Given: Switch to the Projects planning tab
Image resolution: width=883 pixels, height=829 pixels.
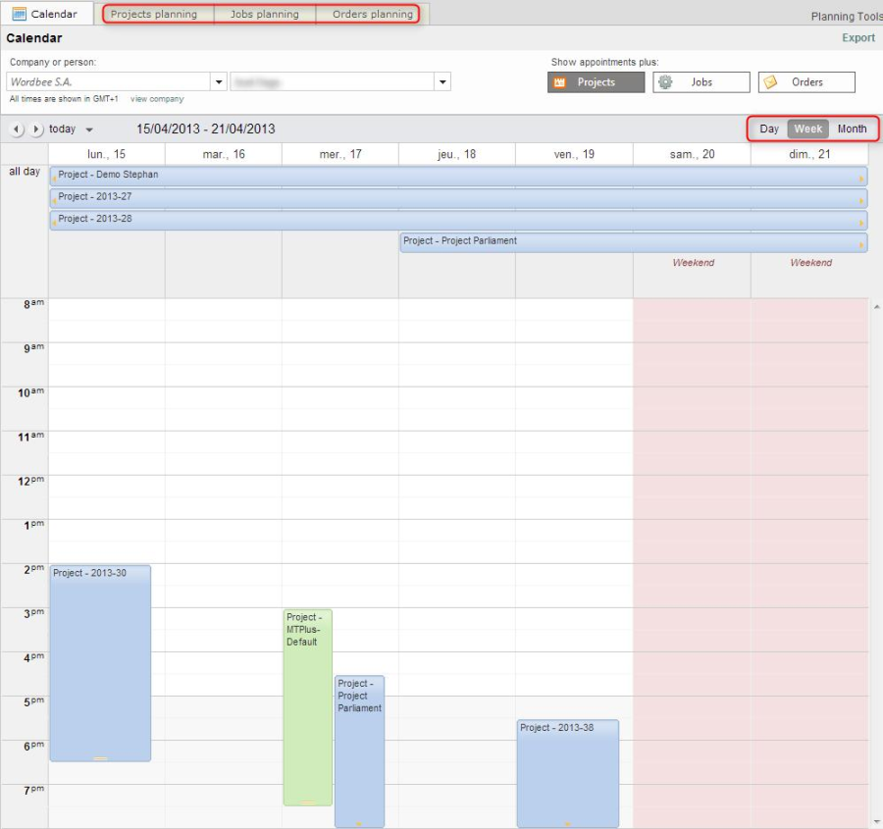Looking at the screenshot, I should [x=154, y=15].
